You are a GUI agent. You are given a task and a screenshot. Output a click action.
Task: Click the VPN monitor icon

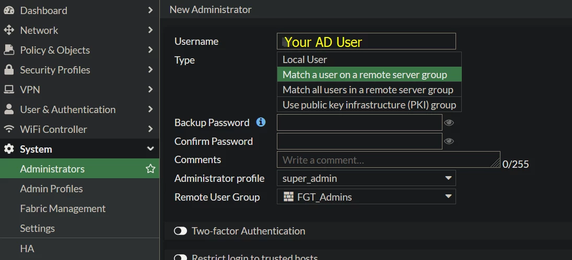(9, 90)
